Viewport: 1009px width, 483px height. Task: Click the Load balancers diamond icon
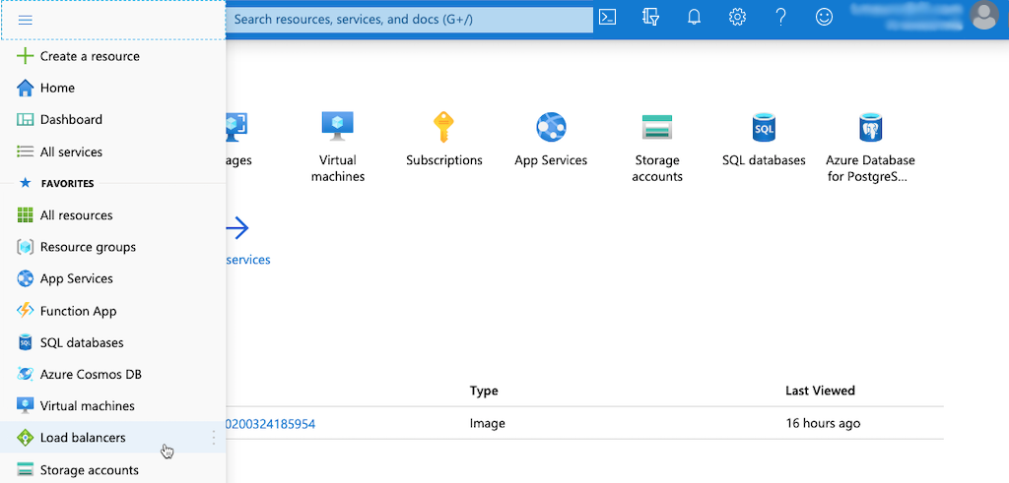pos(25,438)
